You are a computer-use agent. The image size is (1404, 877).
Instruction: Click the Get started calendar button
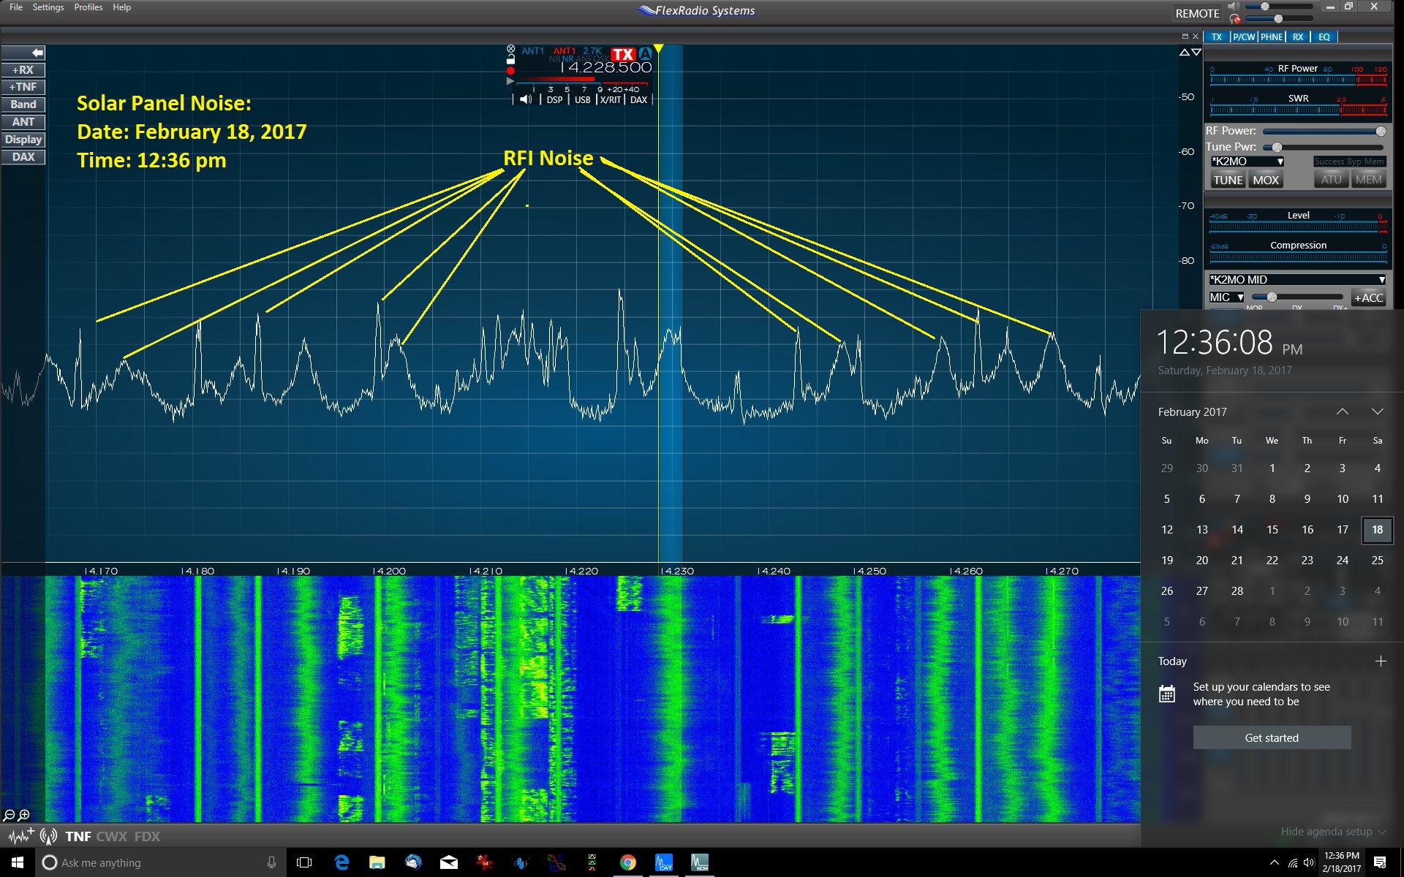[1272, 737]
